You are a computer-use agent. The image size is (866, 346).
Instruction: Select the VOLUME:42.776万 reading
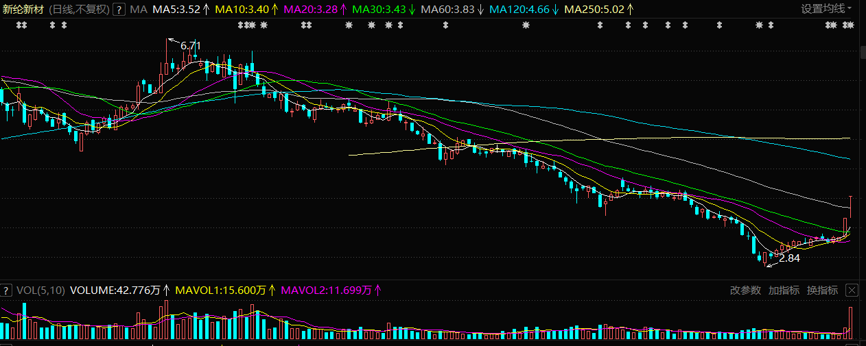point(115,291)
